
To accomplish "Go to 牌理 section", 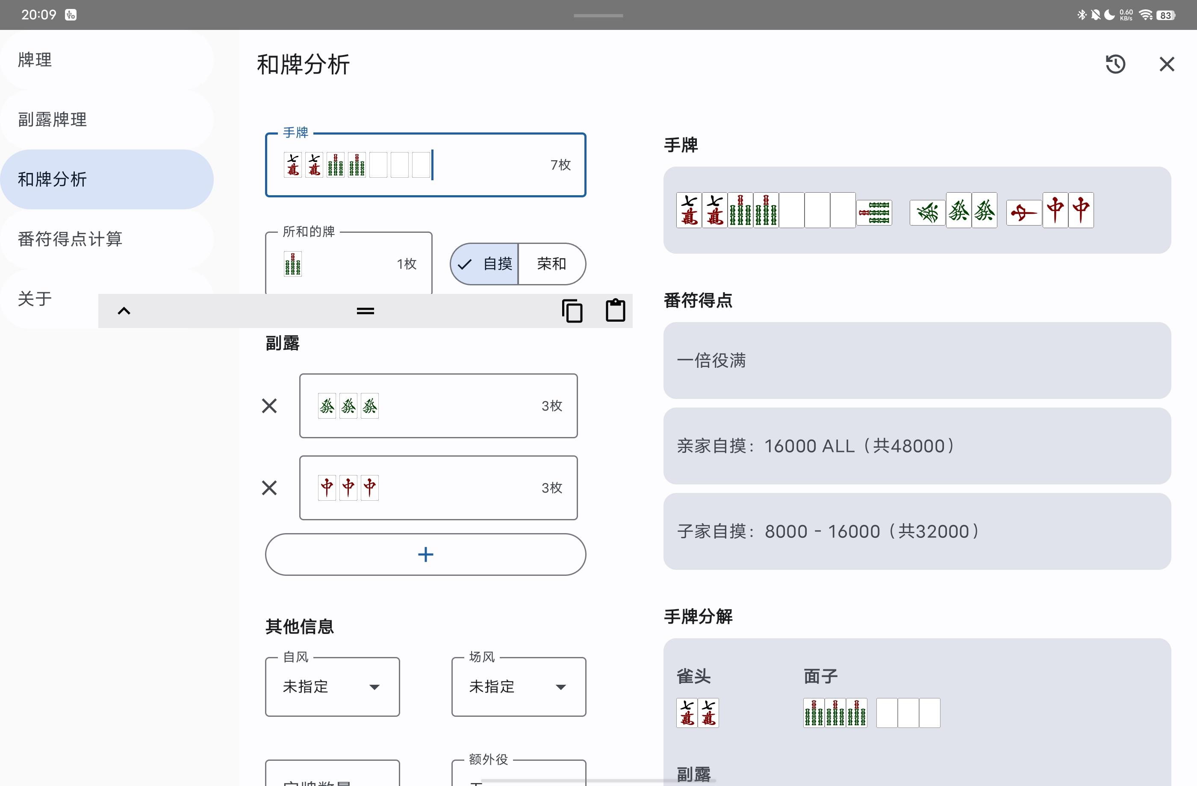I will click(x=106, y=60).
